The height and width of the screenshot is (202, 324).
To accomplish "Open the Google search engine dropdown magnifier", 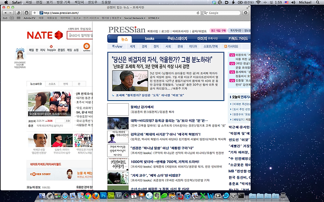I will tap(206, 13).
